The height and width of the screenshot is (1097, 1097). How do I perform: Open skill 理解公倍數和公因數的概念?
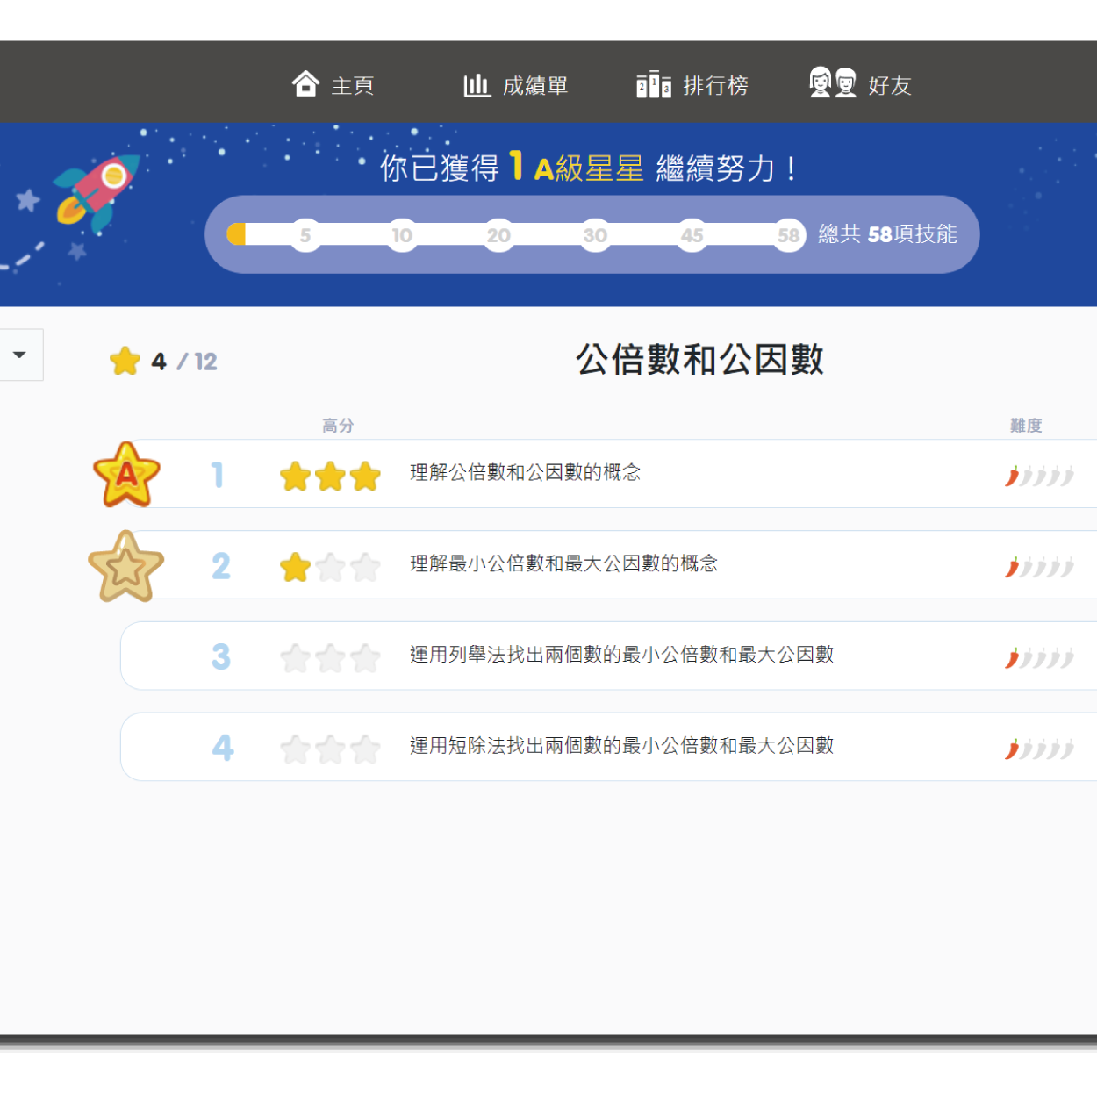point(525,473)
